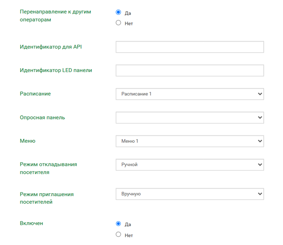The width and height of the screenshot is (283, 245).
Task: Click the 'Режим приглашения посетителей' label
Action: [47, 198]
